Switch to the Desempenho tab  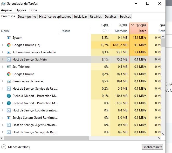(27, 17)
